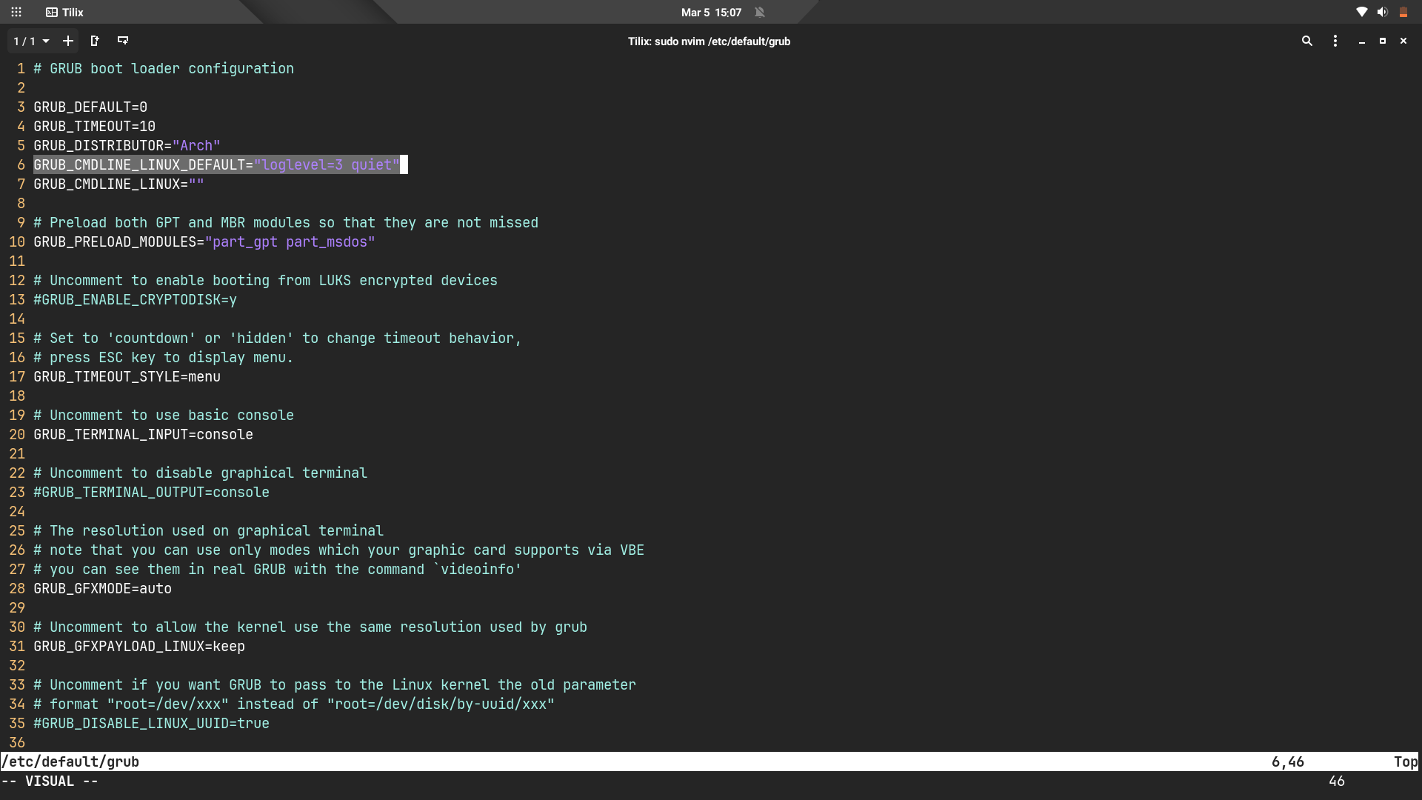Click the battery indicator icon
The height and width of the screenshot is (800, 1422).
(1403, 13)
